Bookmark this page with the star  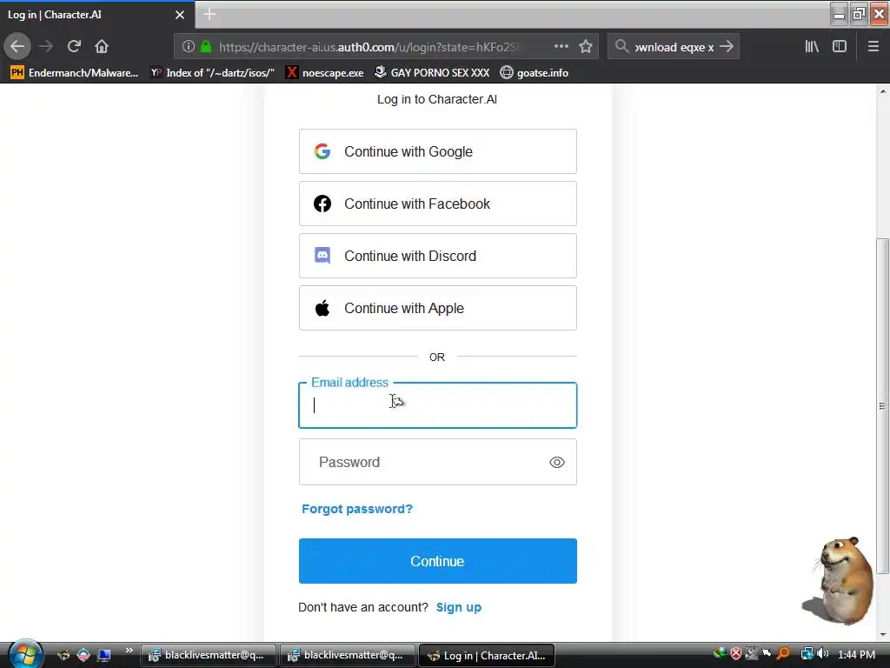(x=586, y=47)
